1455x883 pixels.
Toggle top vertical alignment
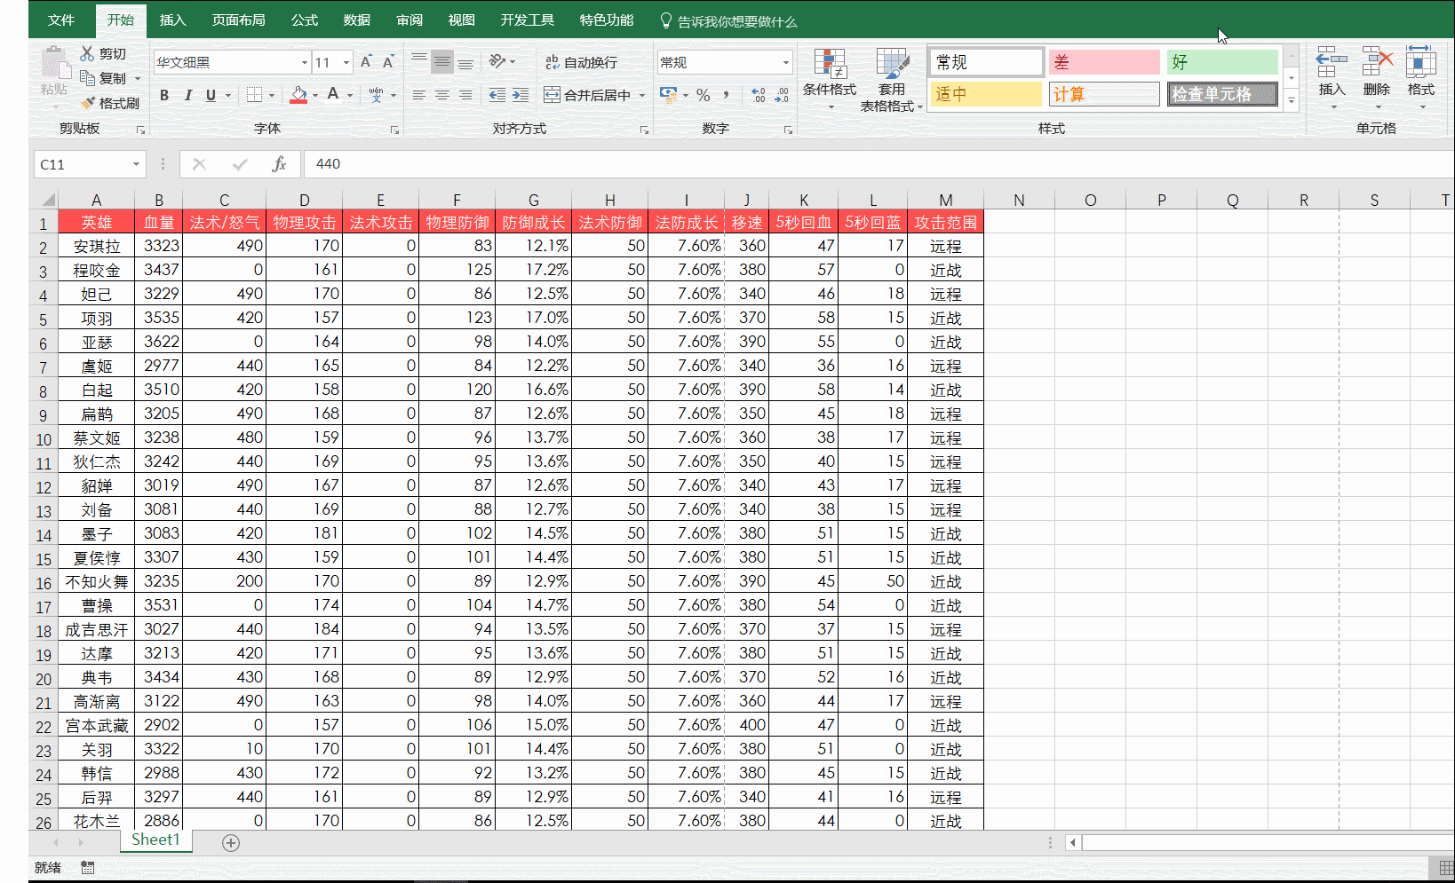419,61
